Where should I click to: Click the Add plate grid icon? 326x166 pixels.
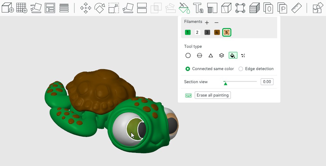click(x=21, y=8)
